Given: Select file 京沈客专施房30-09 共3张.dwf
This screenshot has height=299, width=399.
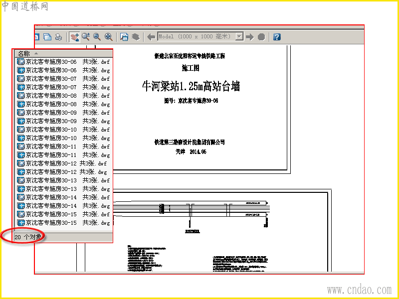Looking at the screenshot, I should coord(64,113).
